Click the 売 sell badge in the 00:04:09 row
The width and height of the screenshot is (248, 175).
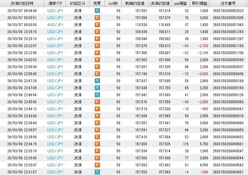click(x=97, y=11)
